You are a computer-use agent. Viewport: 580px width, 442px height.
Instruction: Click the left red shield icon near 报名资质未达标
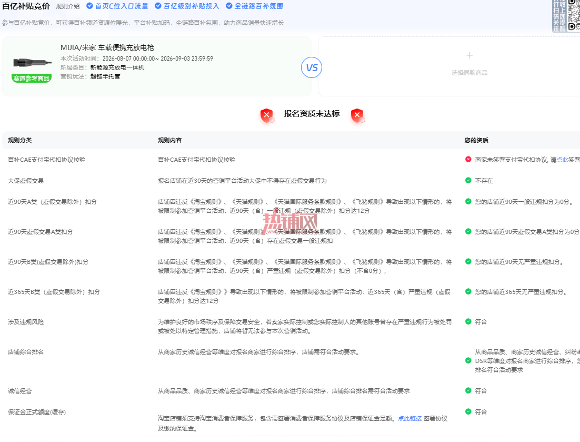[267, 115]
